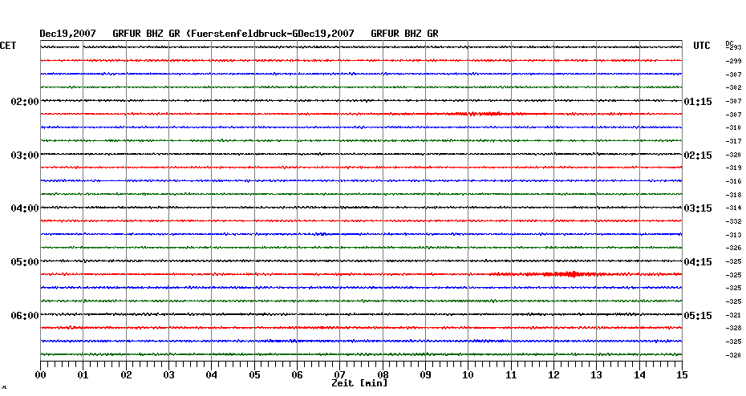Select the 06:00 CET row label
Image resolution: width=746 pixels, height=396 pixels.
pyautogui.click(x=25, y=316)
